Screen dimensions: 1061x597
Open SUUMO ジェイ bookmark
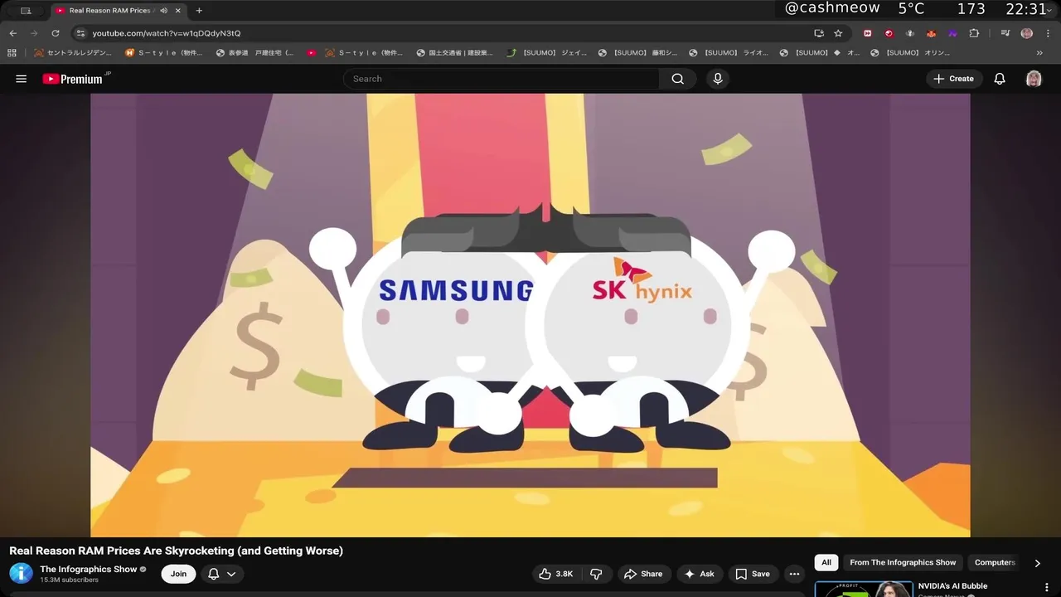(x=547, y=52)
